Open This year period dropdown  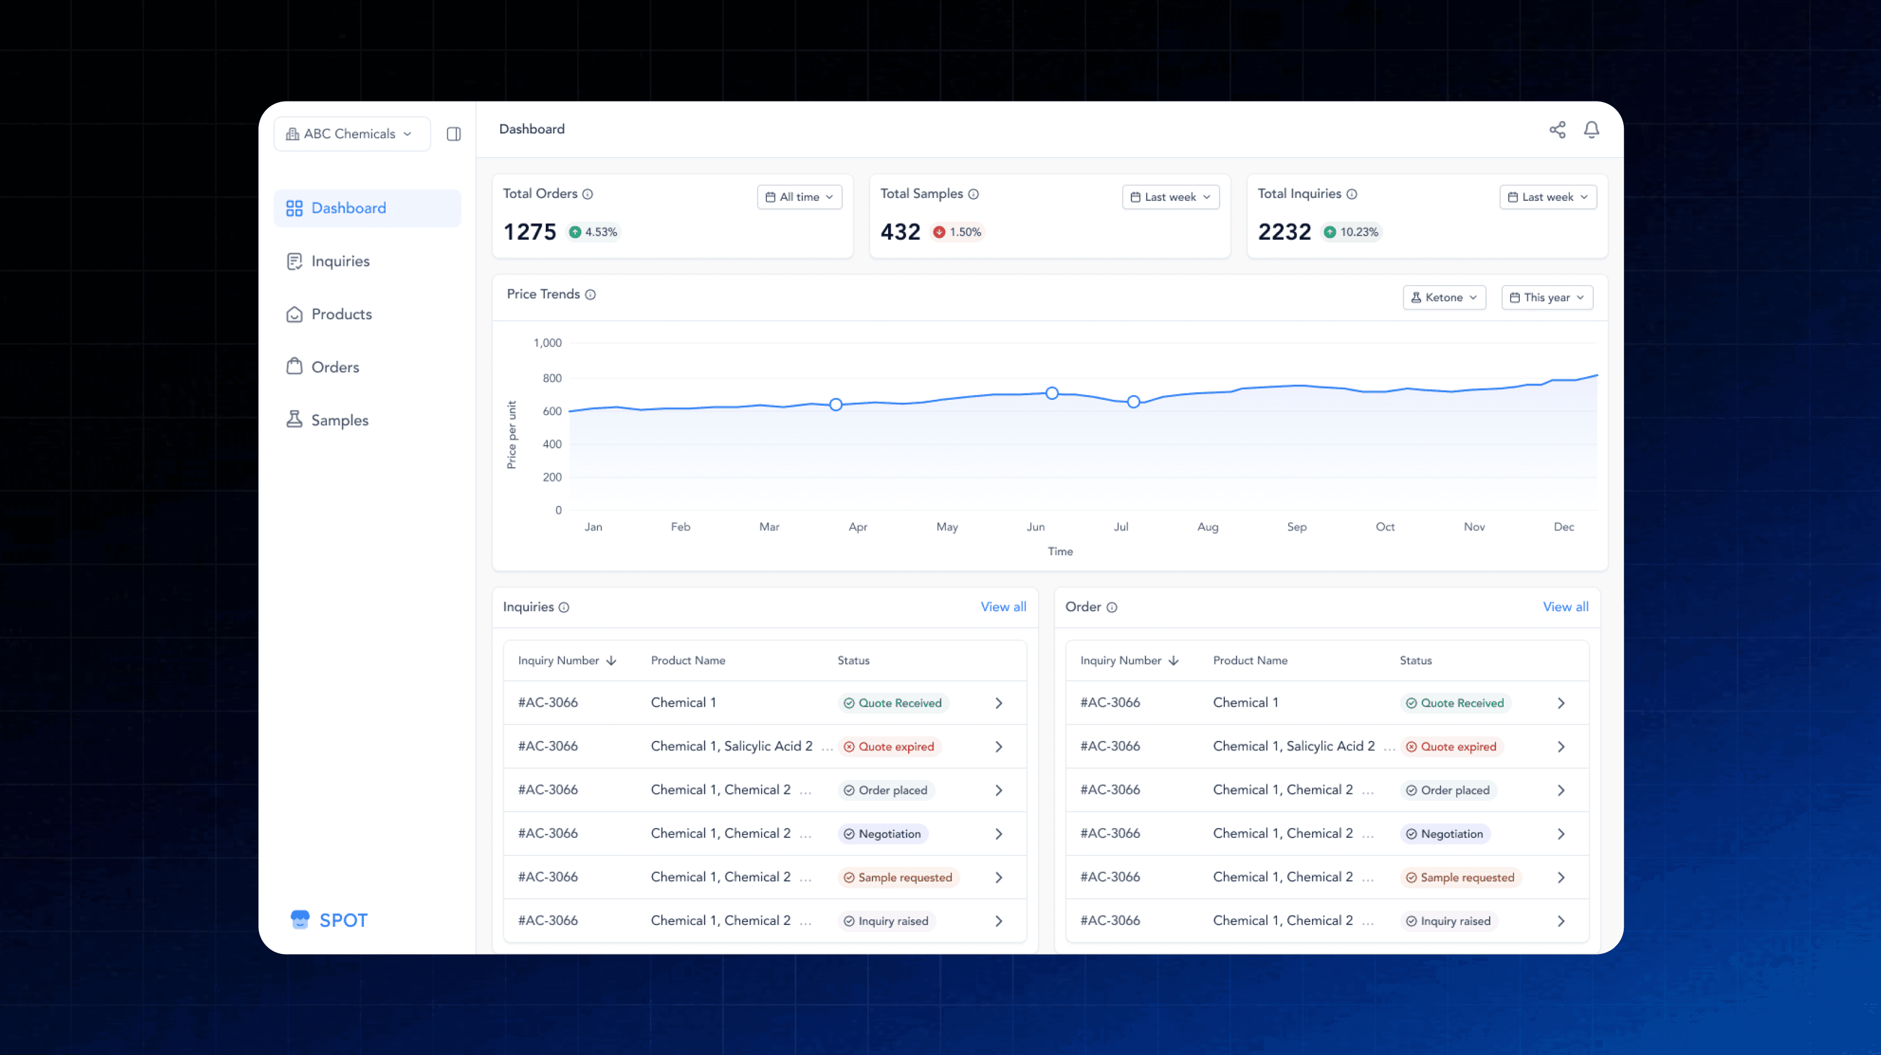click(x=1547, y=298)
